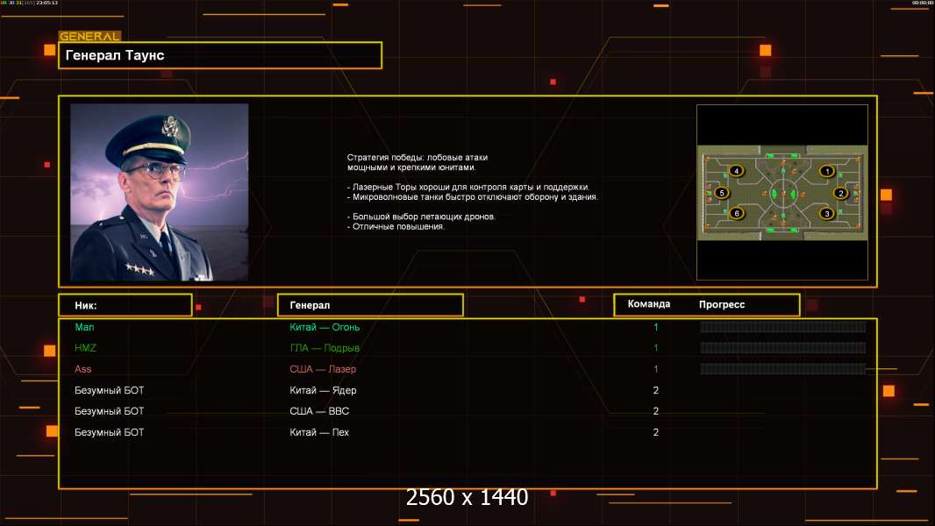Screen dimensions: 935x526
Task: Click the loading progress bar for Man
Action: pos(782,327)
